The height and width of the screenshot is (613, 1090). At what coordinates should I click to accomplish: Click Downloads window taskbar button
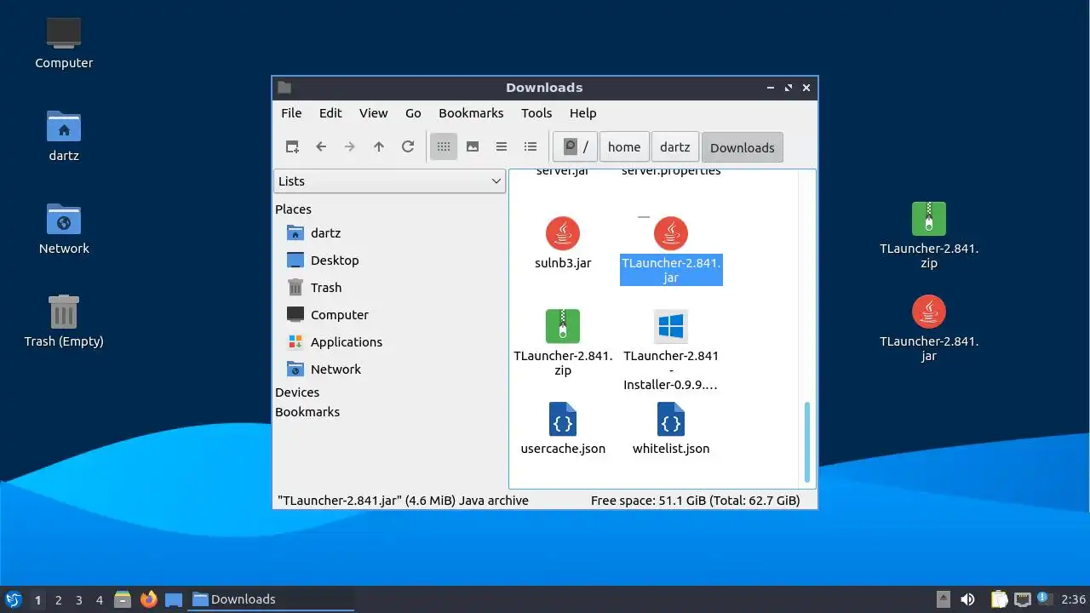[x=272, y=599]
